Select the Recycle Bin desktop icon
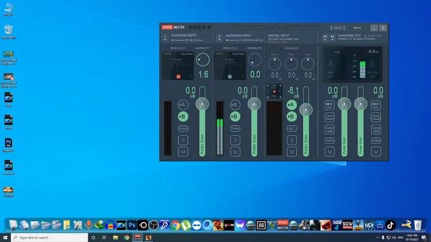The width and height of the screenshot is (431, 242). pos(9,32)
